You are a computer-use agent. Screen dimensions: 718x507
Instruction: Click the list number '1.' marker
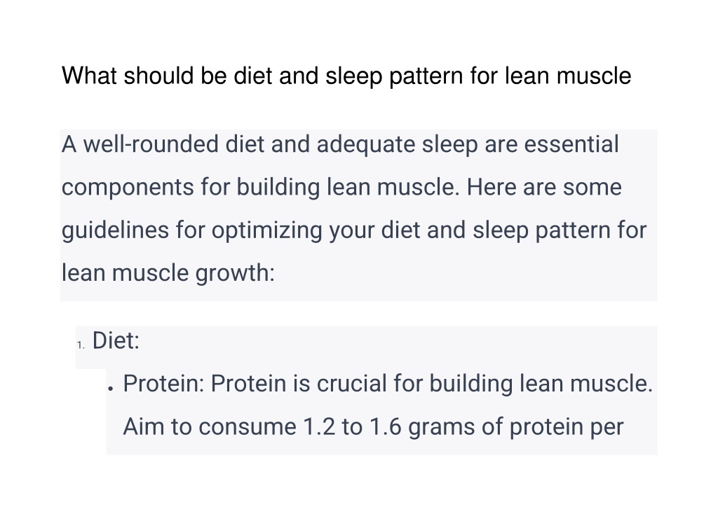[81, 345]
